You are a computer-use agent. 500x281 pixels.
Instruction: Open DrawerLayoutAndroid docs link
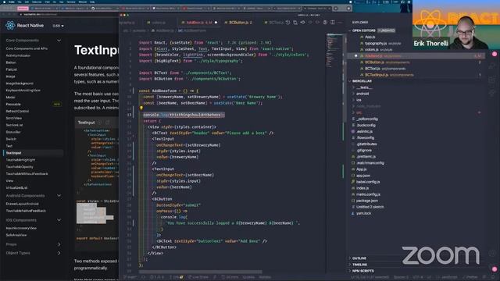click(x=22, y=204)
